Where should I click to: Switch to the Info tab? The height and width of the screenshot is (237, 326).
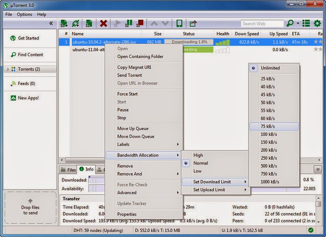86,169
